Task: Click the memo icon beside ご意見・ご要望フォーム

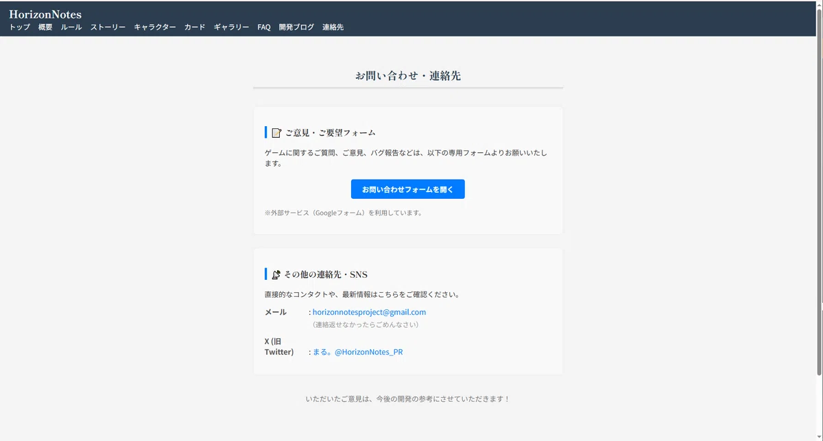Action: point(276,133)
